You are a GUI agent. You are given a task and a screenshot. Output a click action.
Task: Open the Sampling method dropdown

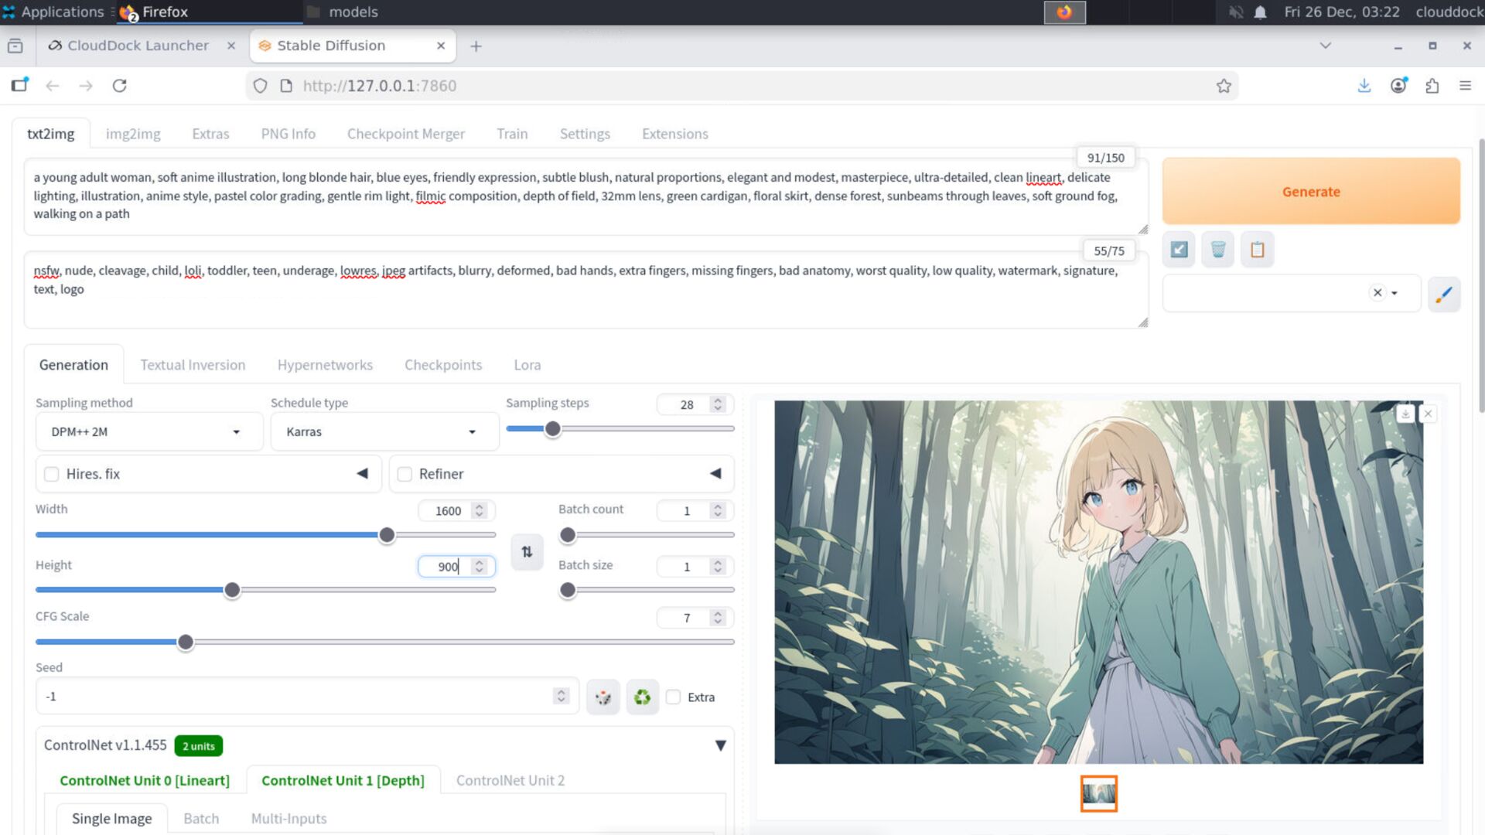pyautogui.click(x=148, y=431)
